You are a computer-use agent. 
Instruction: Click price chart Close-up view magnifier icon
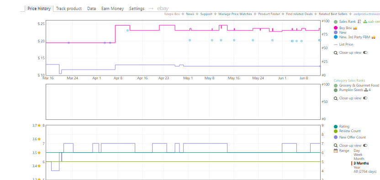point(336,53)
